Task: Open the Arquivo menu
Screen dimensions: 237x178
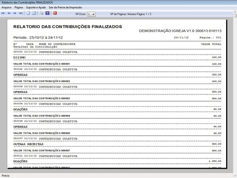Action: tap(7, 8)
